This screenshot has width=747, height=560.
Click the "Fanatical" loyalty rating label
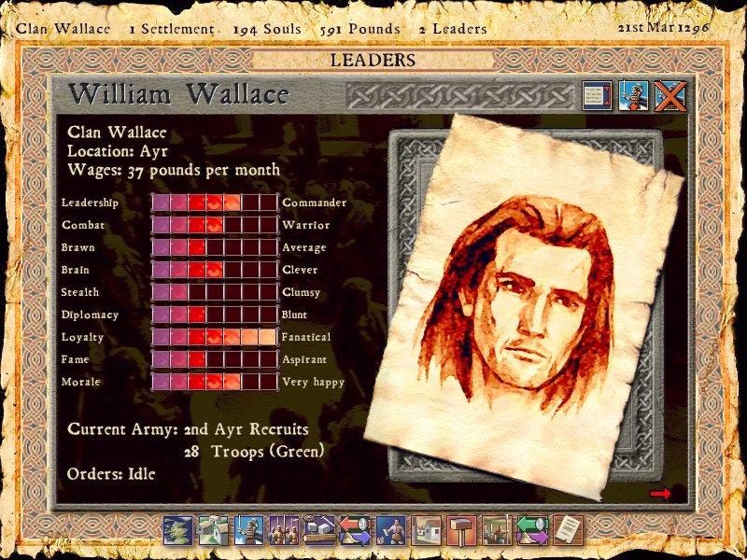click(306, 337)
